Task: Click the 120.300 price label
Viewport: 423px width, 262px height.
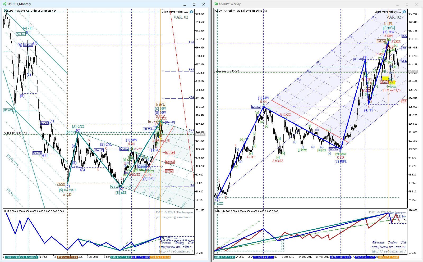Action: (x=37, y=153)
